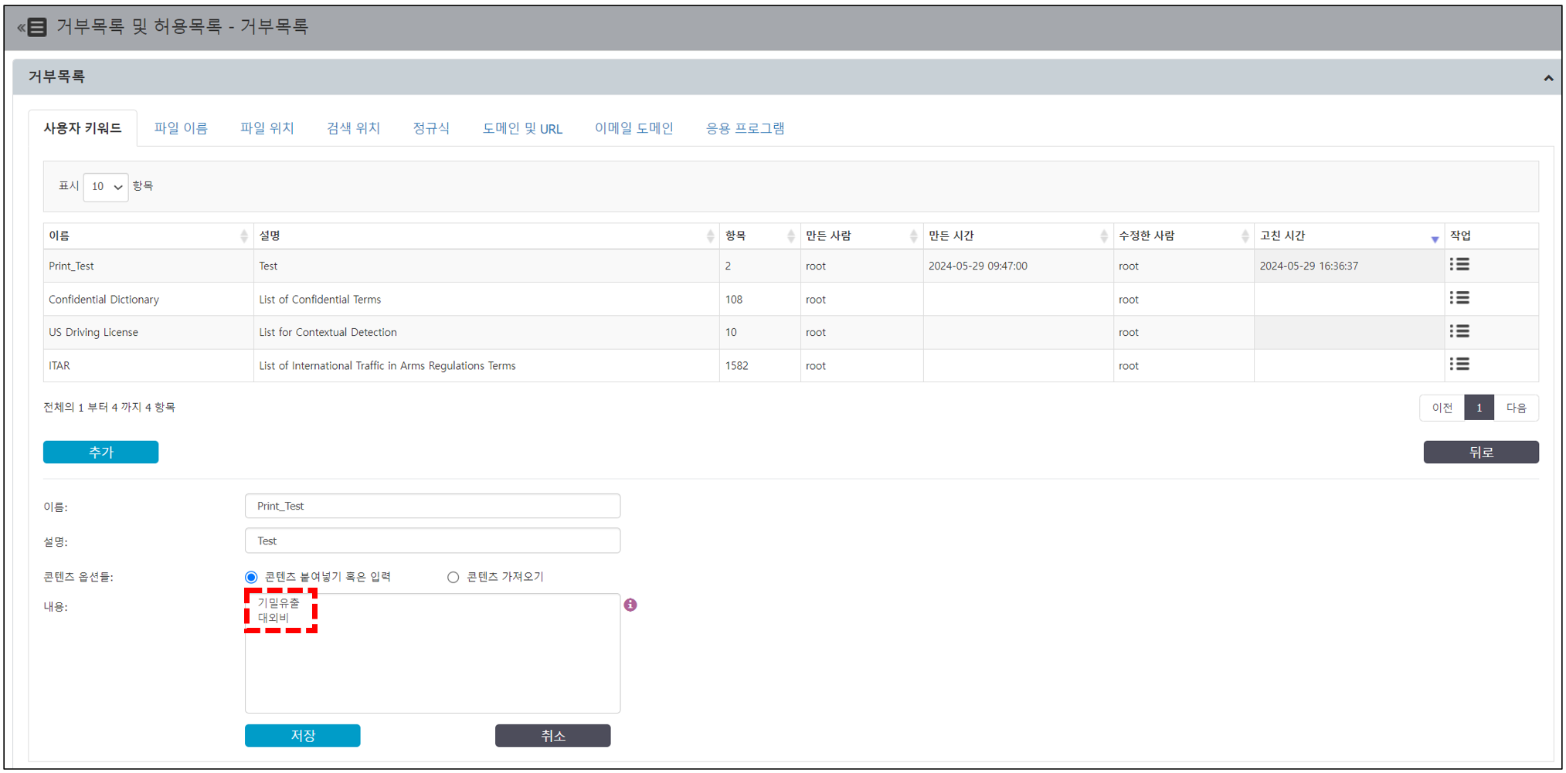The width and height of the screenshot is (1566, 773).
Task: Go to 다음 page in pagination
Action: coord(1516,408)
